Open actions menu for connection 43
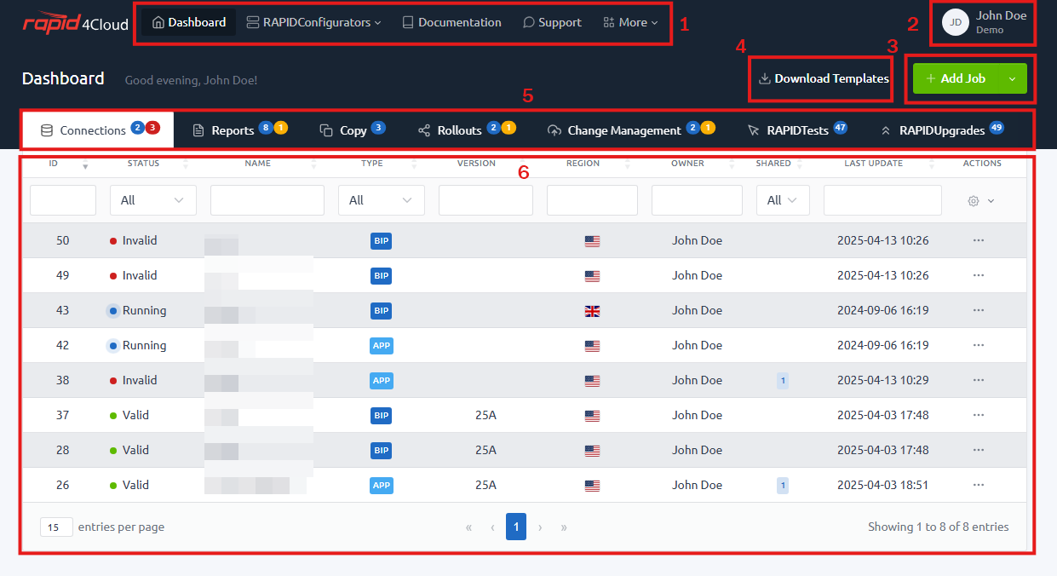 (979, 310)
